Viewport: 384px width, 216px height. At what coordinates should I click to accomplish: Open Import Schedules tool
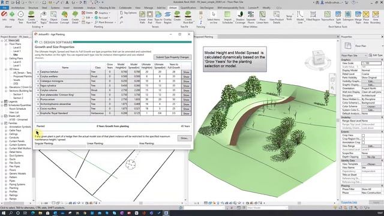(x=227, y=17)
